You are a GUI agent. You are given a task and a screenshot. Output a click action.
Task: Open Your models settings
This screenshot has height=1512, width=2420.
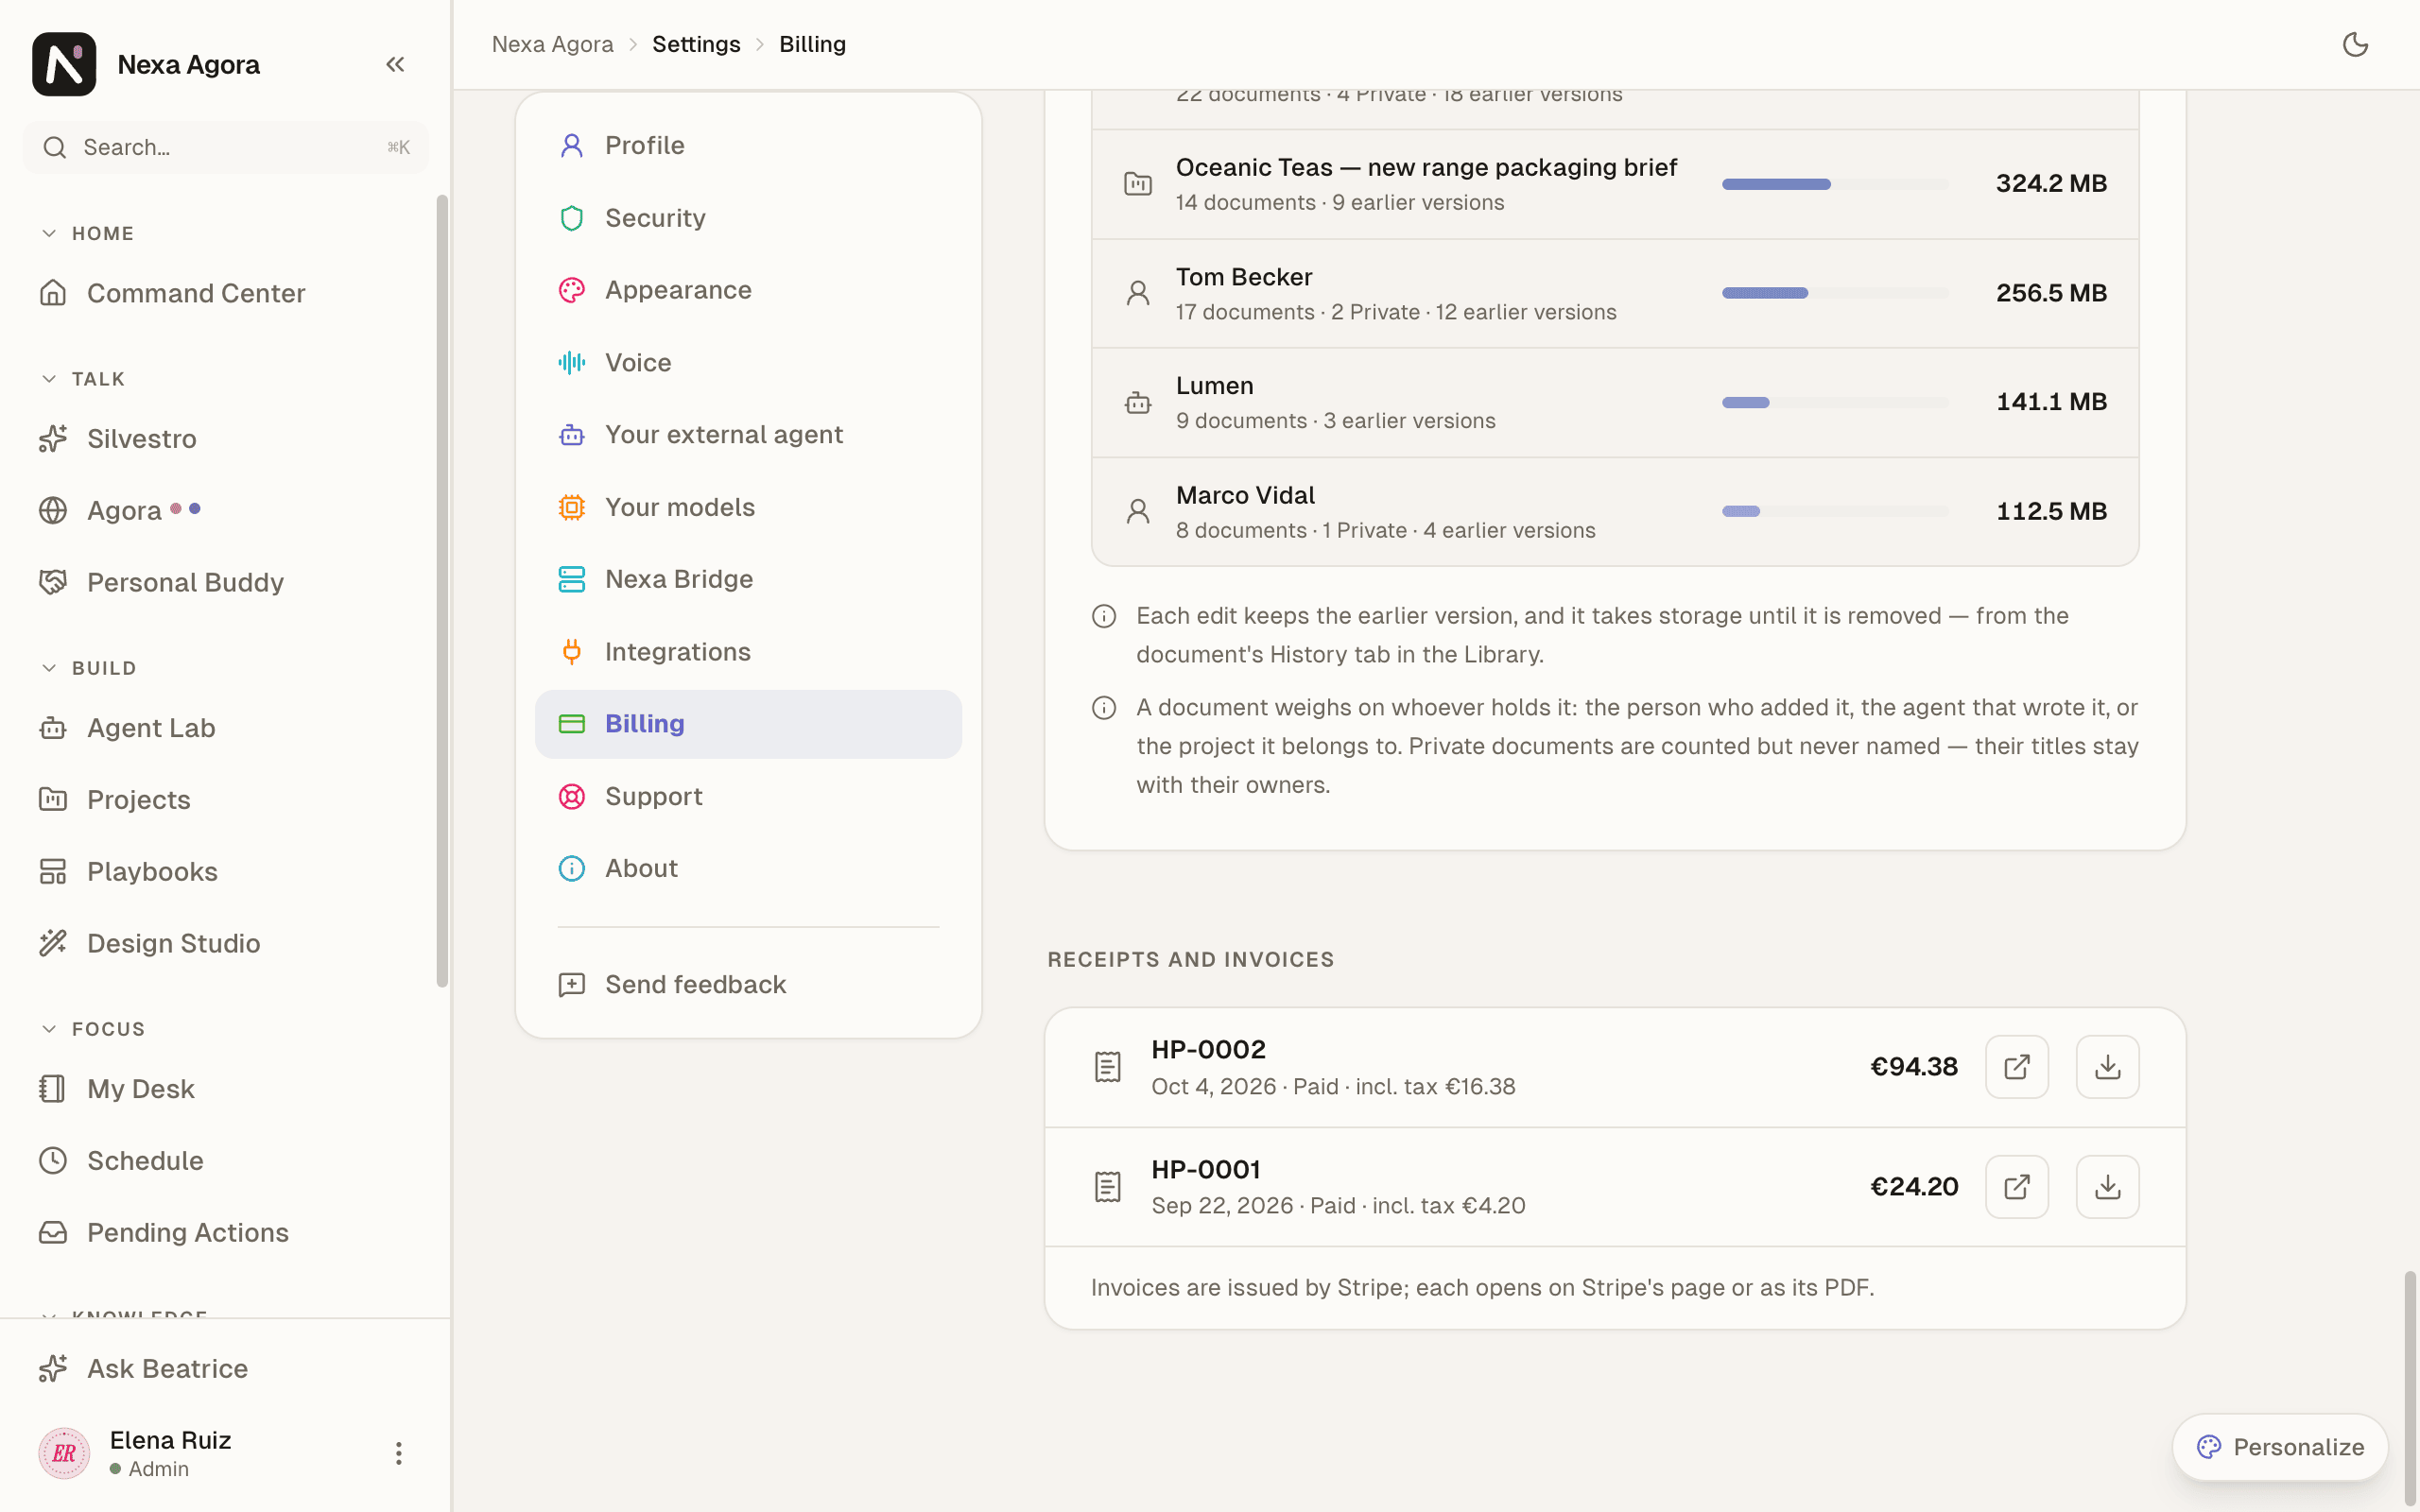tap(748, 507)
